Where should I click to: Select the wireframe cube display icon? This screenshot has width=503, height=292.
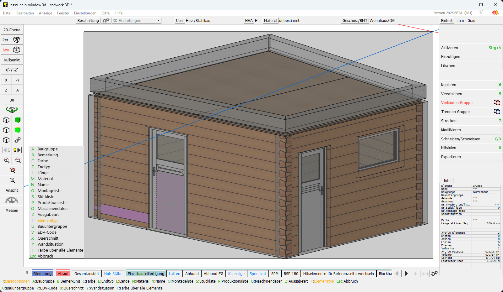6,120
